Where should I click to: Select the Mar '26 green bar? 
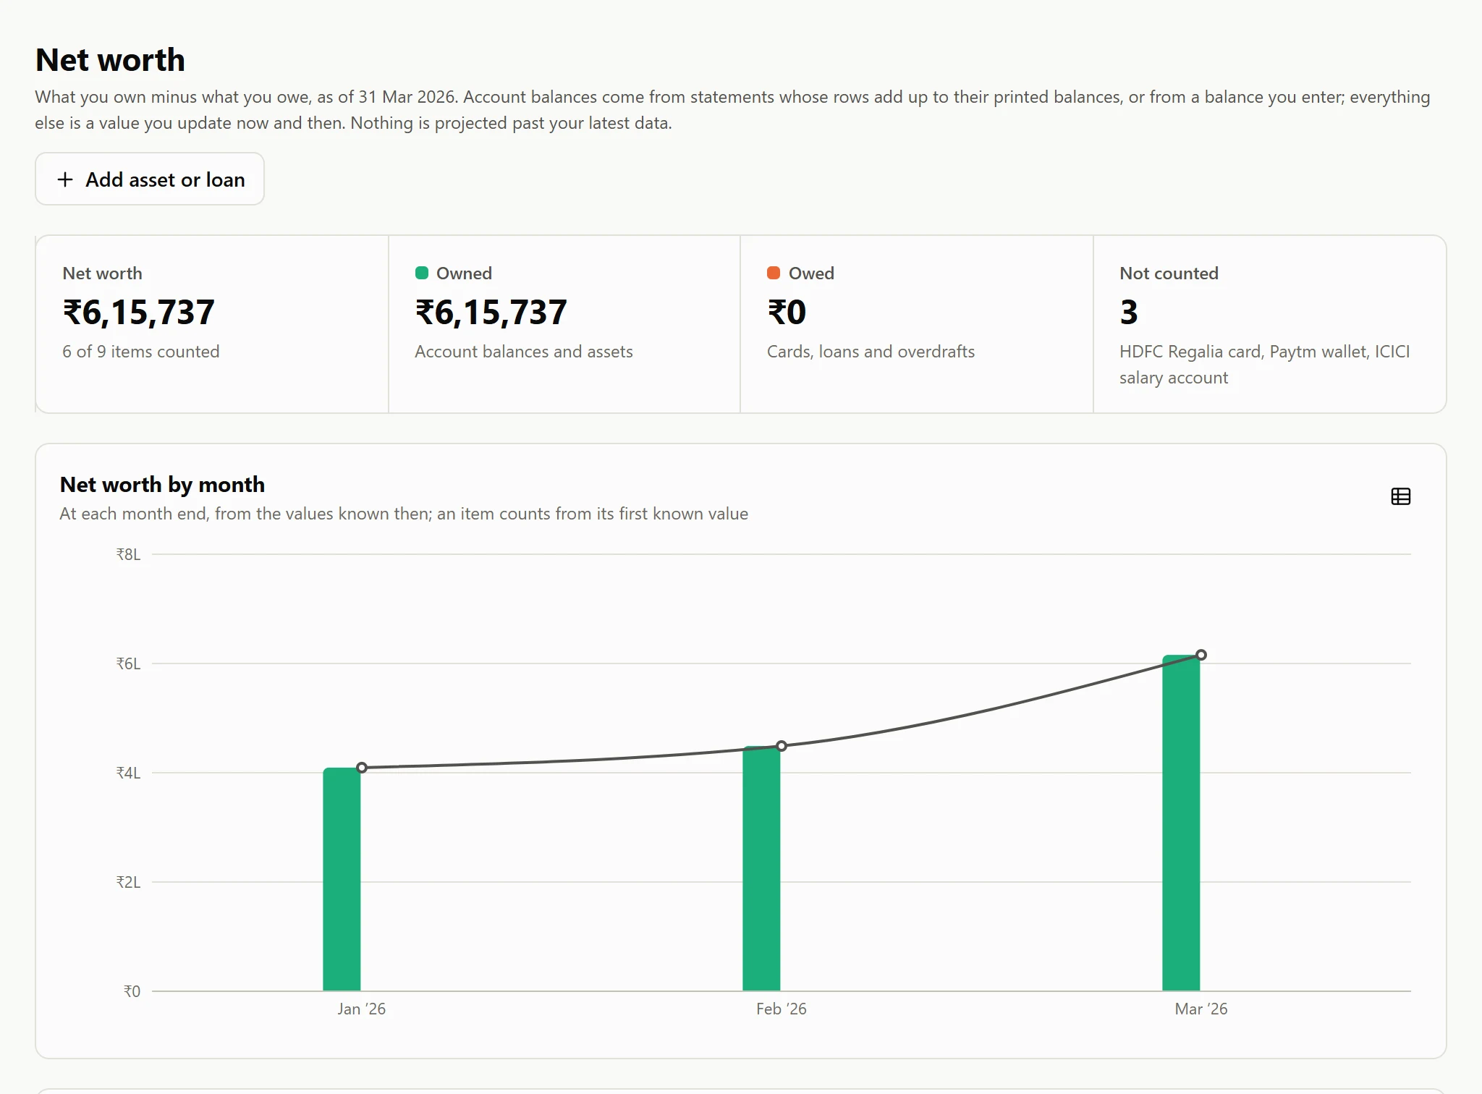point(1181,823)
